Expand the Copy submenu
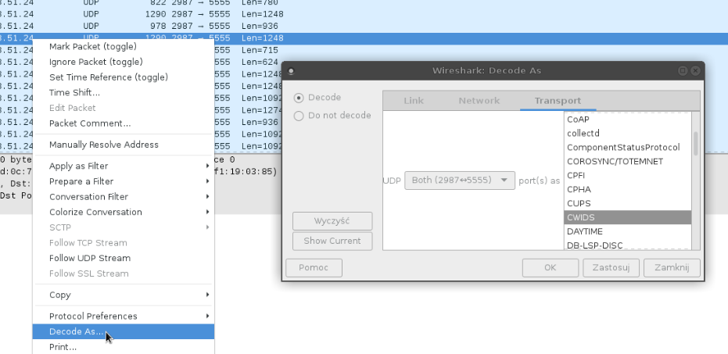The image size is (728, 354). click(x=123, y=295)
